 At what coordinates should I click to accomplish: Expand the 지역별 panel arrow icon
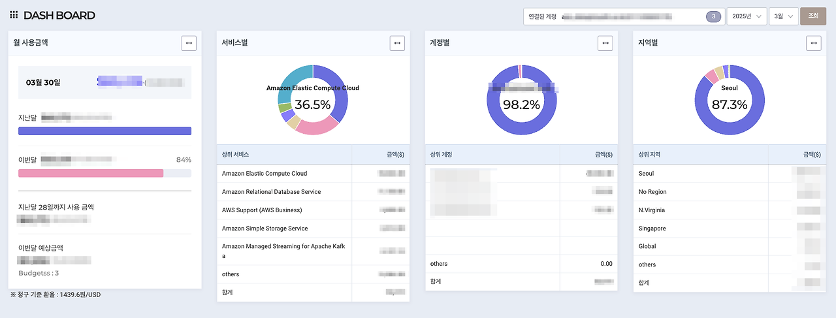(x=814, y=42)
